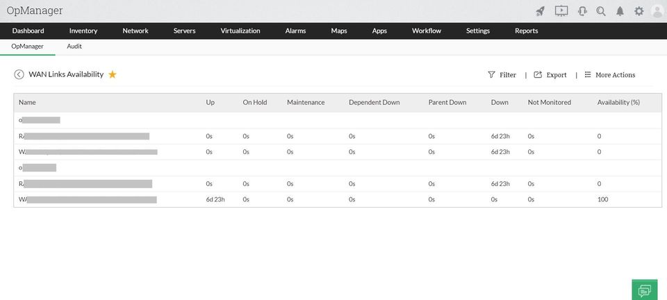Open the Reports menu

[526, 31]
